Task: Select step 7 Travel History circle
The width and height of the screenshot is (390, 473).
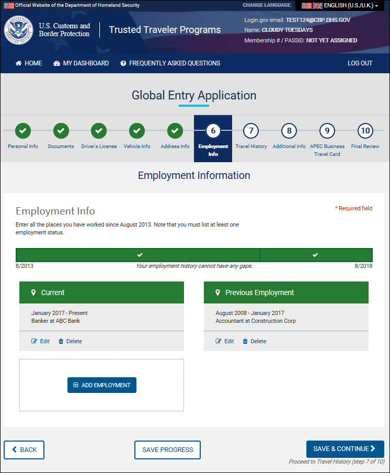Action: coord(251,131)
